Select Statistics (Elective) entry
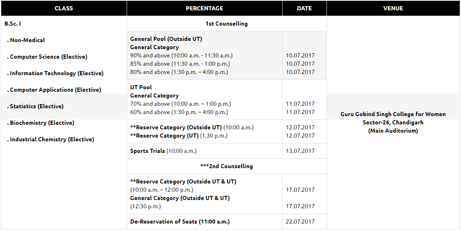Image resolution: width=461 pixels, height=231 pixels. tap(35, 106)
